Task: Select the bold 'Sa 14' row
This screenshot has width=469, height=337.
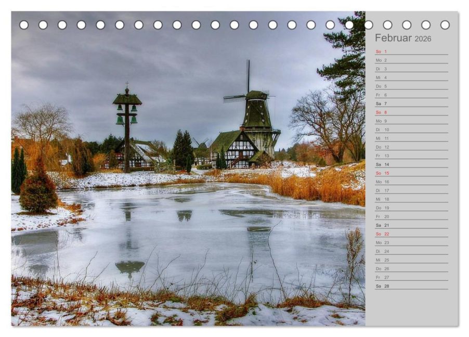Action: [x=412, y=164]
